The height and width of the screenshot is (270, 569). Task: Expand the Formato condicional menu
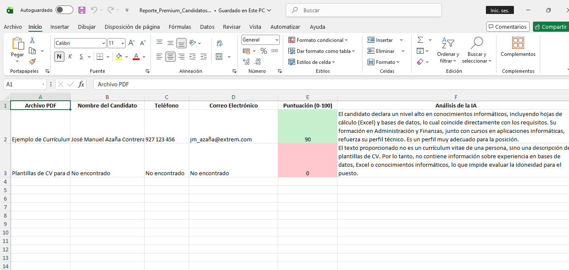[318, 40]
